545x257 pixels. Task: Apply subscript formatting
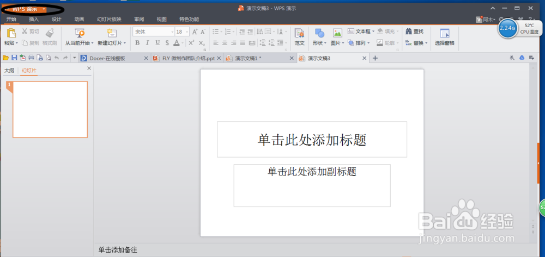[x=202, y=43]
